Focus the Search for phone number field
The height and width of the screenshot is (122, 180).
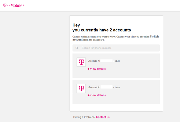point(116,48)
